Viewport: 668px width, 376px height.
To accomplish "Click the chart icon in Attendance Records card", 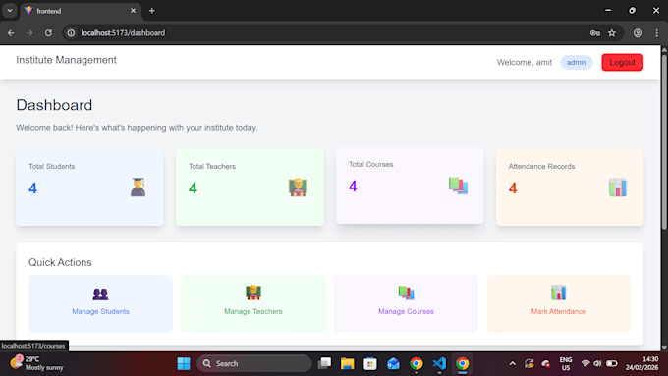I will coord(618,188).
